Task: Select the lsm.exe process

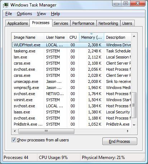Action: click(71, 57)
